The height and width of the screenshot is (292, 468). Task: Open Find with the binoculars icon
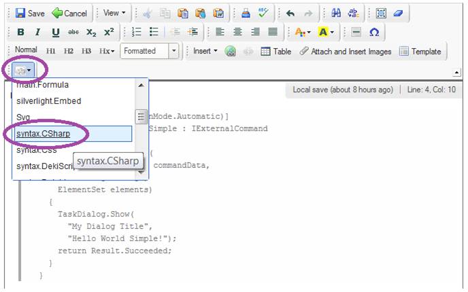point(336,13)
